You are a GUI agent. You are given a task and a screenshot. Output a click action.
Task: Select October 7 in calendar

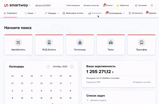point(61,91)
